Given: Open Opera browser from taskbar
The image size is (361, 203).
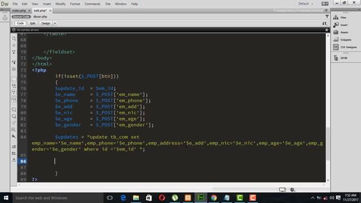Looking at the screenshot, I should (x=162, y=198).
